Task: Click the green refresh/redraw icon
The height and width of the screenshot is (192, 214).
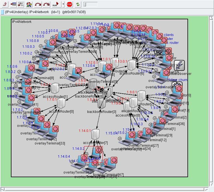Action: pos(77,4)
